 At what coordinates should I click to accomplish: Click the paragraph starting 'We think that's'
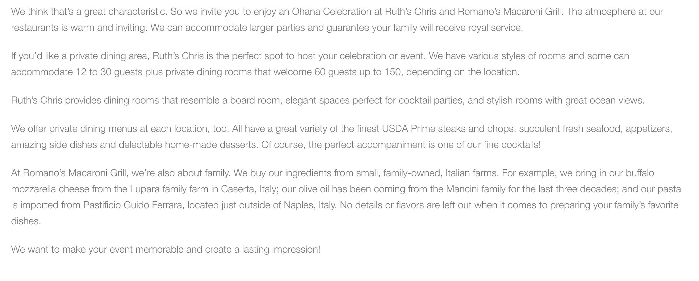click(x=337, y=20)
